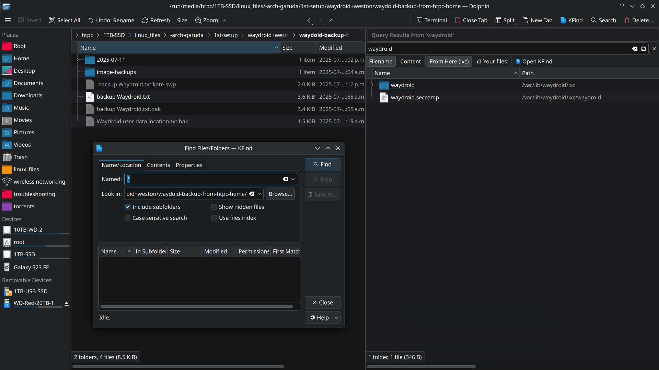Select the Properties tab in KFind
Image resolution: width=659 pixels, height=370 pixels.
[x=189, y=165]
